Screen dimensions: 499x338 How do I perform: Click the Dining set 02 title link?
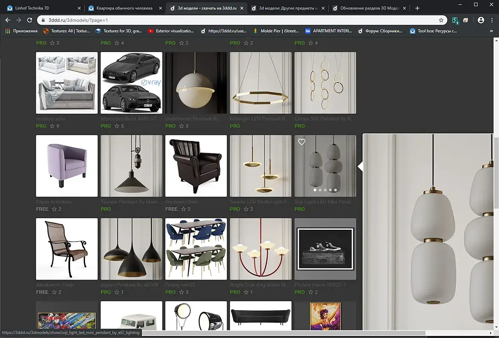180,285
